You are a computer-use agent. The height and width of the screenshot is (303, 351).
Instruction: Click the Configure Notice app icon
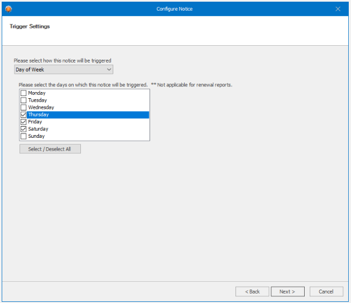(x=8, y=9)
